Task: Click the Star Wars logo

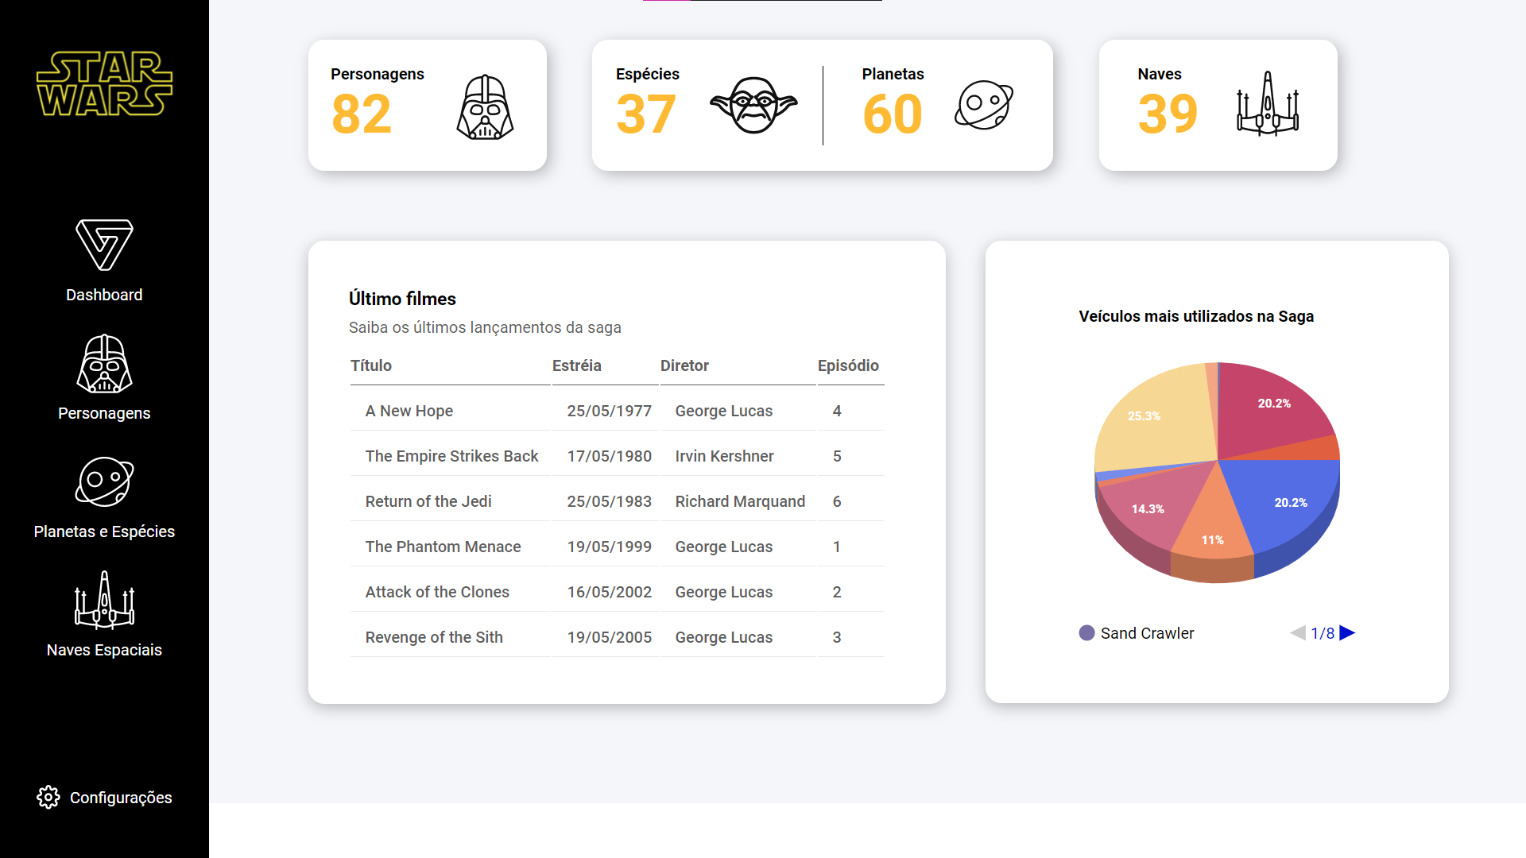Action: pos(104,84)
